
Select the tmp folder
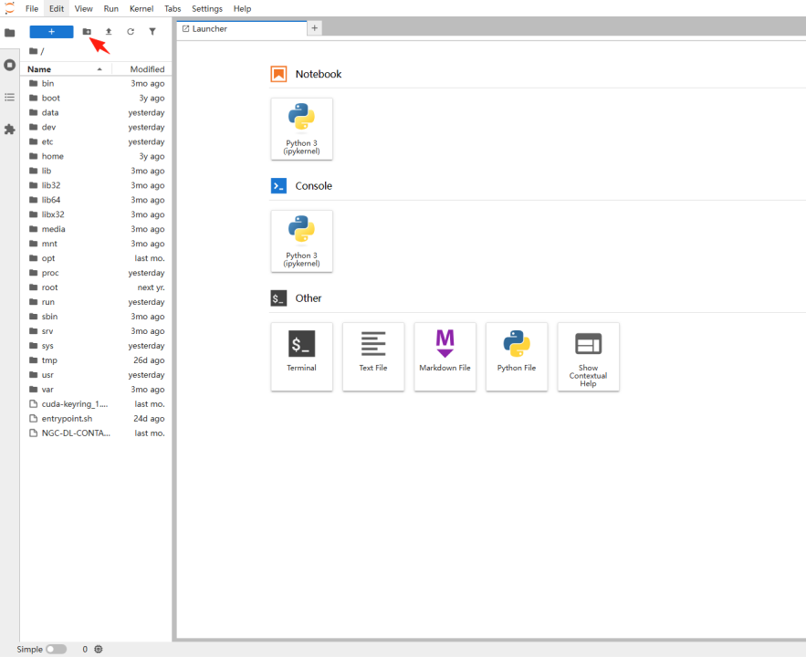pos(96,360)
